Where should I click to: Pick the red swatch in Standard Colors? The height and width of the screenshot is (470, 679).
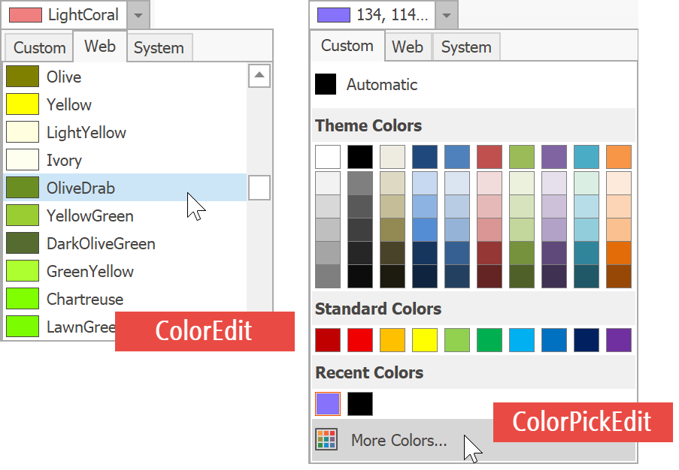pyautogui.click(x=360, y=340)
